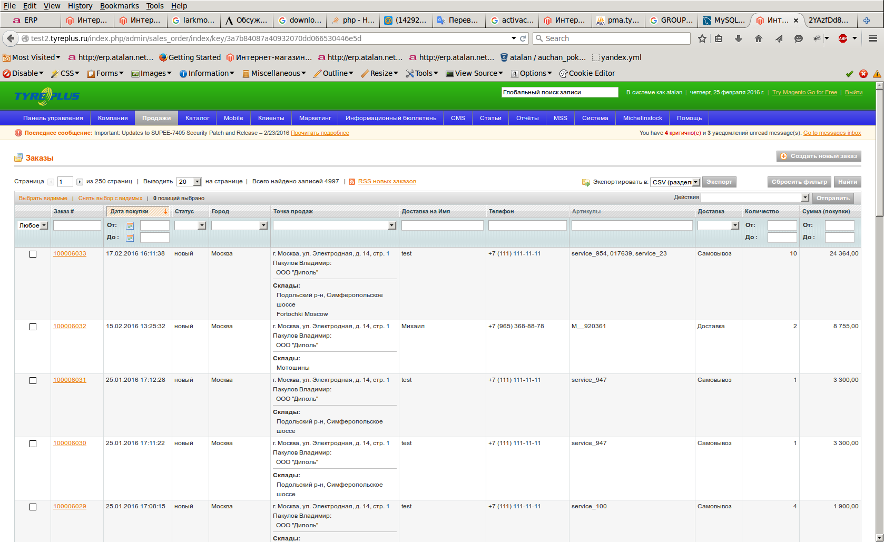
Task: Click the red X error icon
Action: [863, 74]
